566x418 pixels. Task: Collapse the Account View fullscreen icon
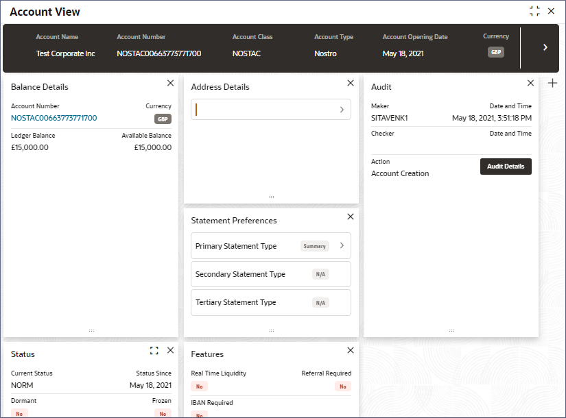click(534, 11)
